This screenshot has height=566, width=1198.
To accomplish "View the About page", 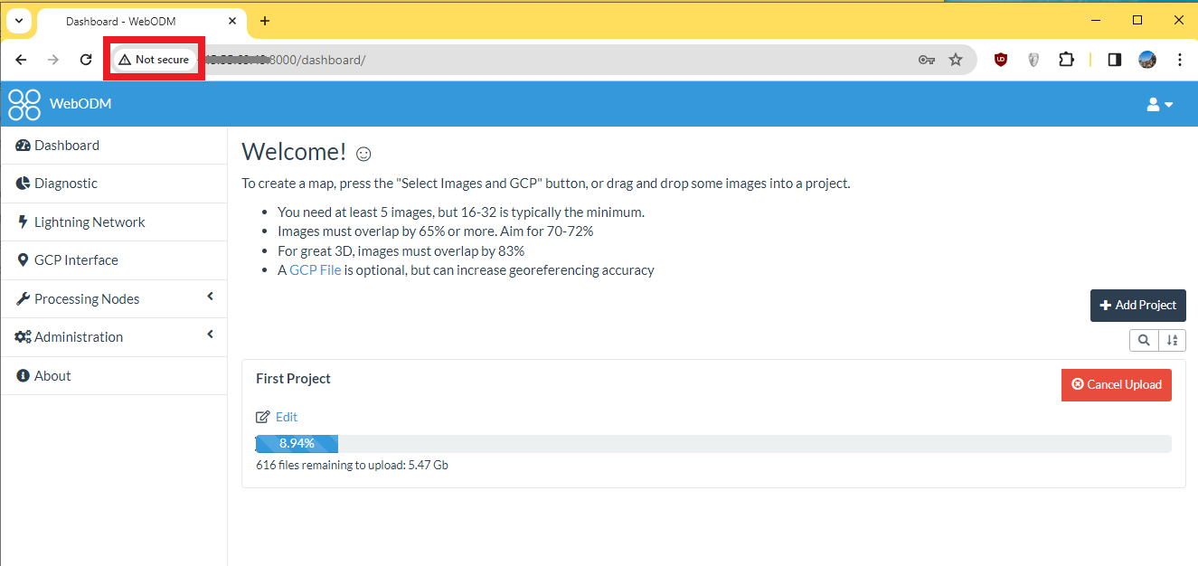I will (52, 375).
